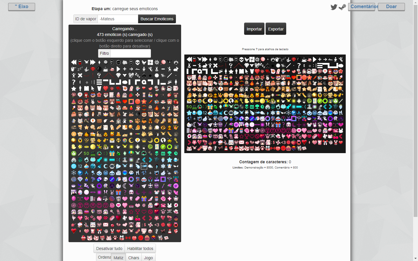Choose orange fire flame emoticon in loaded list

157,108
